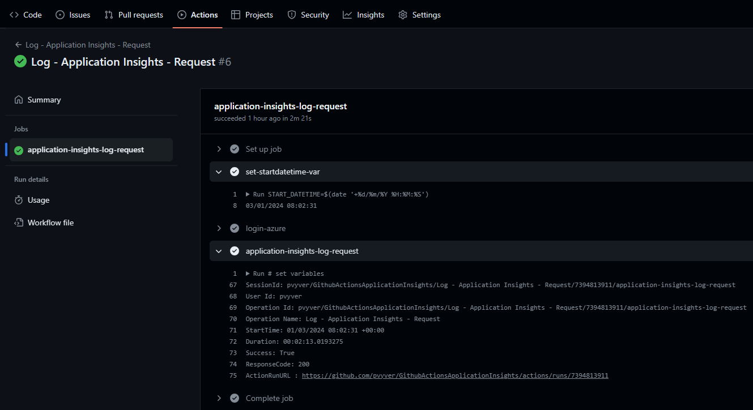Click status check icon of login-azure
Viewport: 753px width, 410px height.
[x=235, y=228]
